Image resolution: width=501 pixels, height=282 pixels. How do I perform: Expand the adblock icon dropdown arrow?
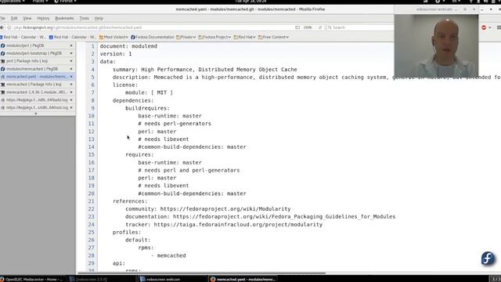(x=489, y=28)
